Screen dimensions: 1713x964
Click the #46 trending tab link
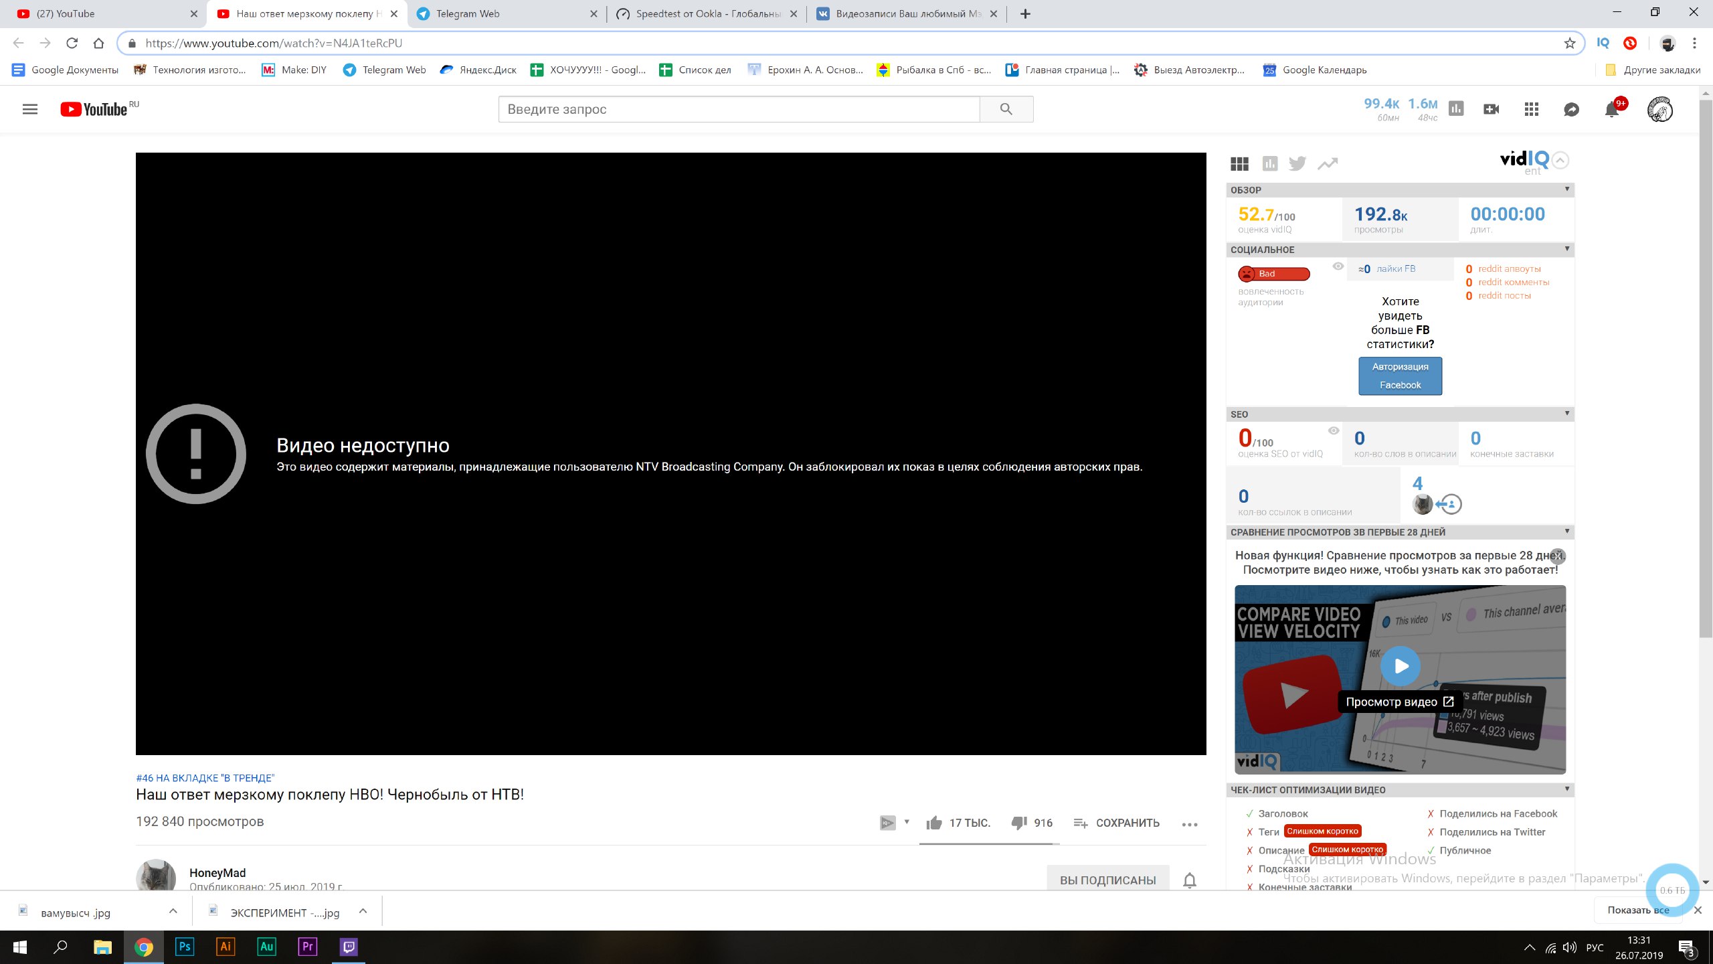point(205,777)
